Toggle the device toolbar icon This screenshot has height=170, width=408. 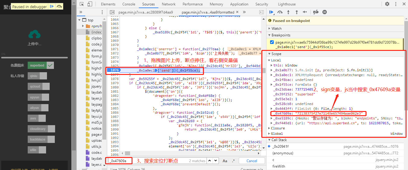[x=90, y=4]
